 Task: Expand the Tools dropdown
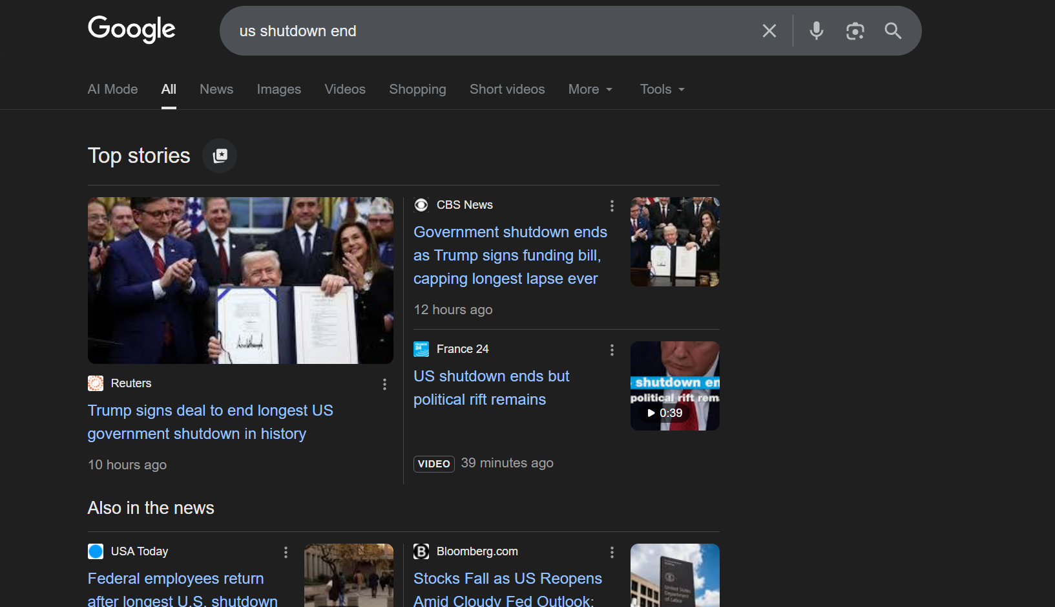(662, 89)
